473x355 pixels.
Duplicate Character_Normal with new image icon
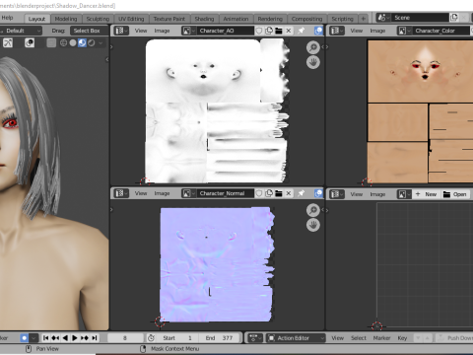coord(269,193)
